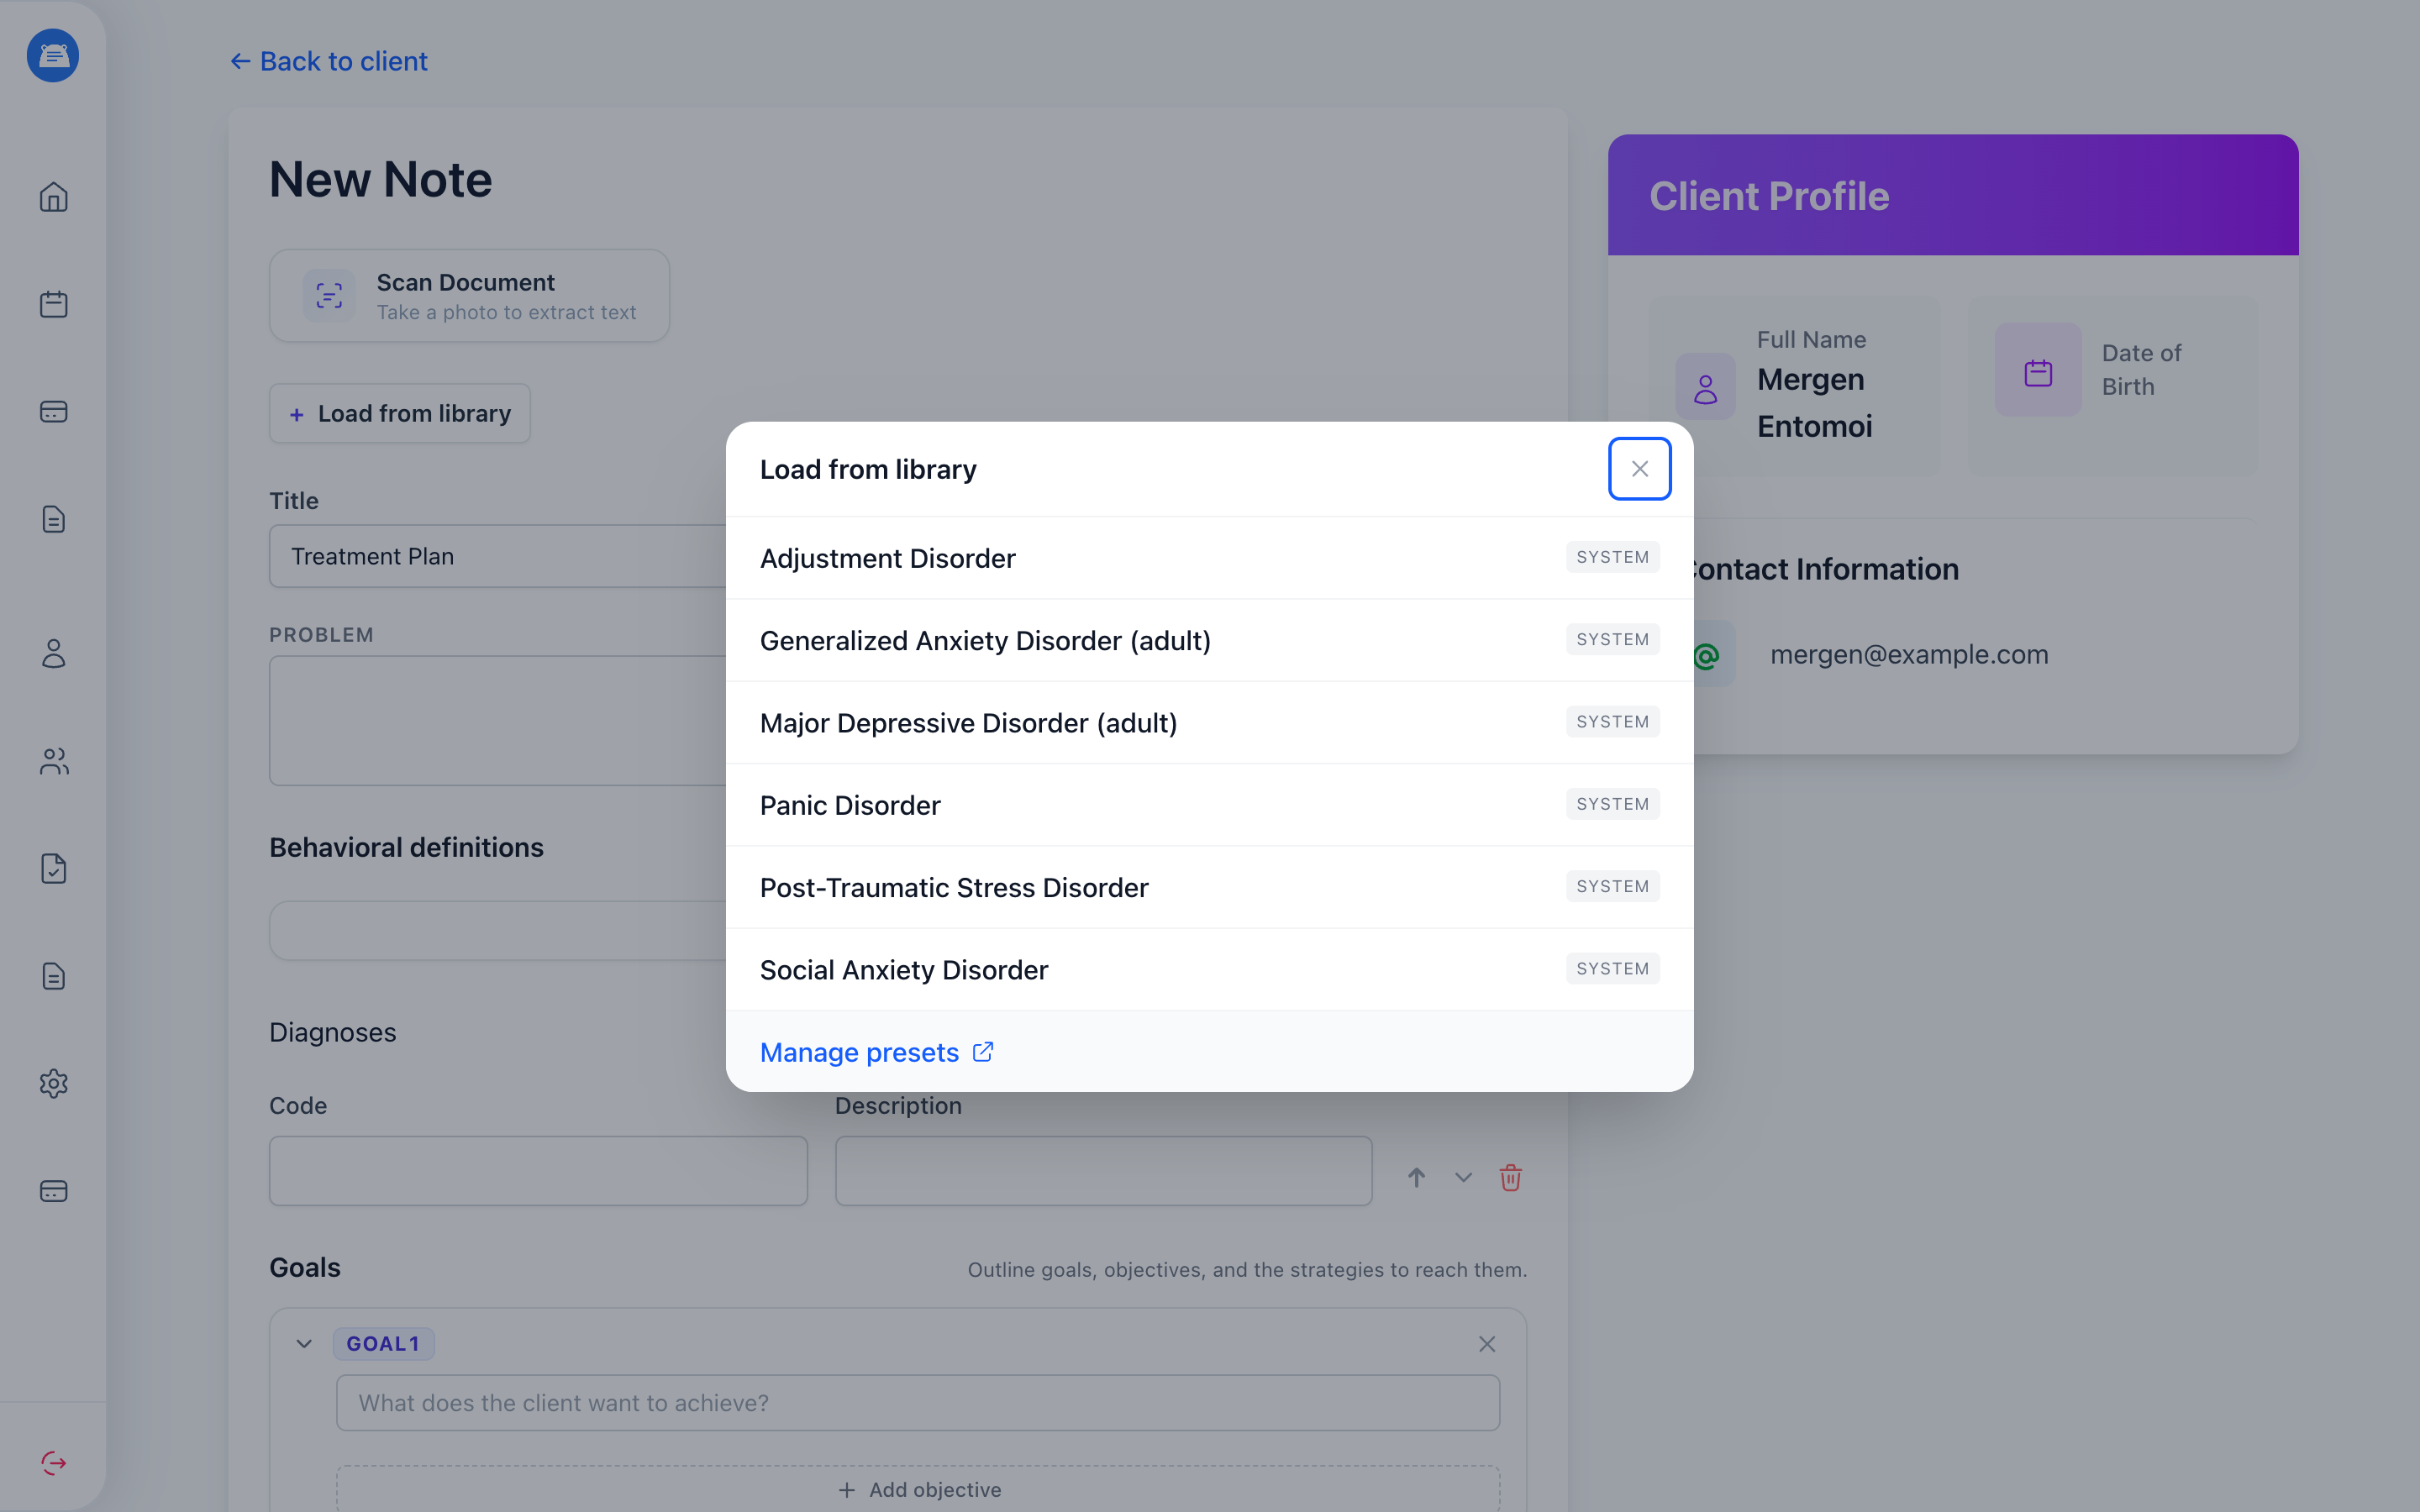The height and width of the screenshot is (1512, 2420).
Task: Click the SYSTEM badge on Social Anxiety Disorder row
Action: tap(1612, 968)
